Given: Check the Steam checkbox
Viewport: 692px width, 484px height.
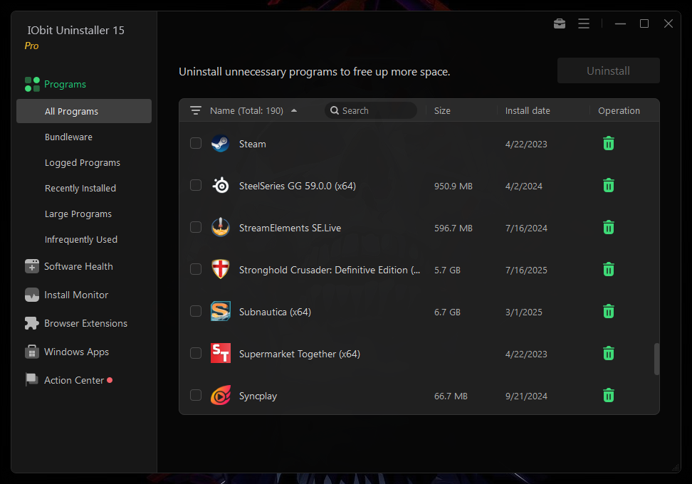Looking at the screenshot, I should coord(196,143).
